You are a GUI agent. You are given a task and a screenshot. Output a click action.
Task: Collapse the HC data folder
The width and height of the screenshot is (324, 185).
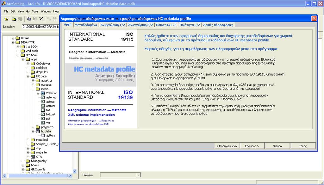[x=28, y=76]
